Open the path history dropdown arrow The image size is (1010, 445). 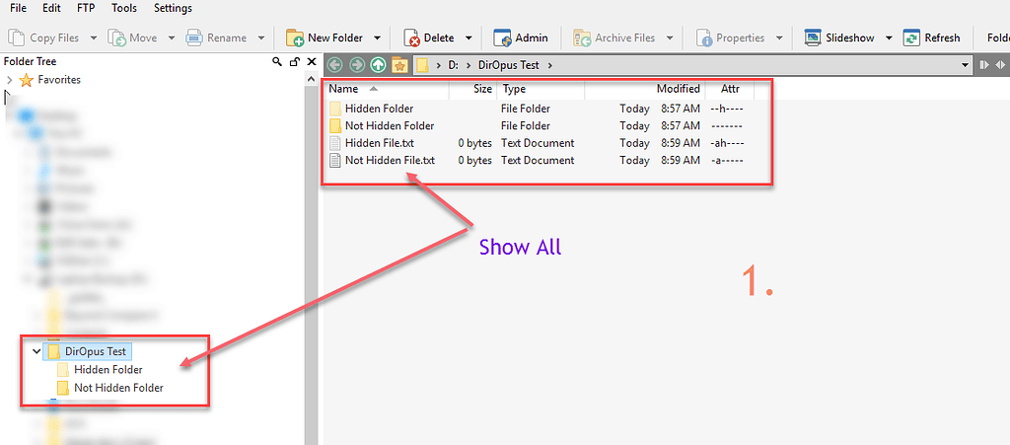click(965, 65)
